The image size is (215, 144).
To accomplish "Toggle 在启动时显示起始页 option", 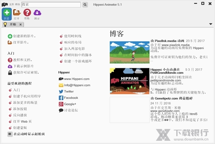I will tap(10, 134).
